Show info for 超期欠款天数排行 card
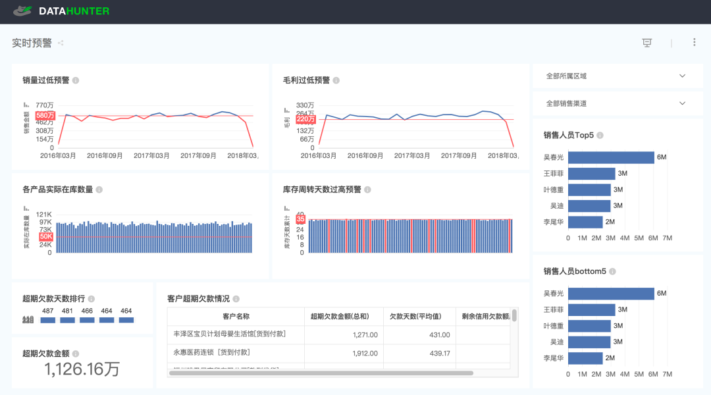Screen dimensions: 711x395 [x=92, y=299]
